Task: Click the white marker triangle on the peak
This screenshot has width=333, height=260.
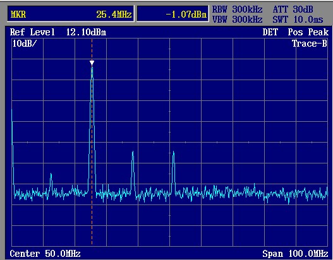Action: tap(92, 63)
